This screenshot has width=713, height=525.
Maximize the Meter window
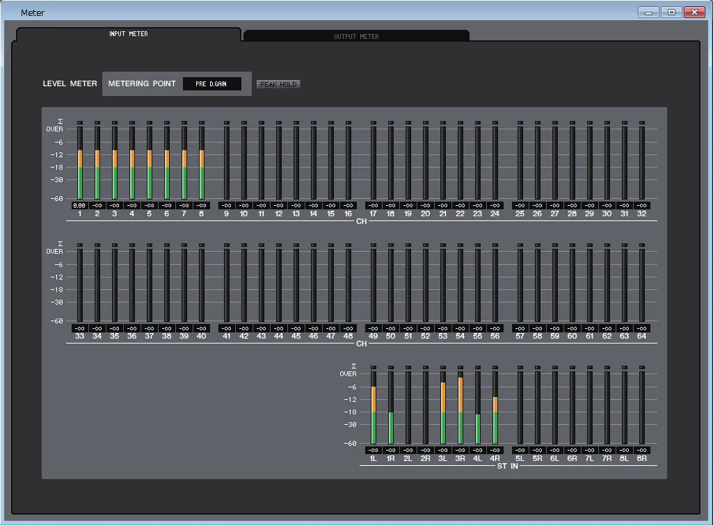[671, 13]
